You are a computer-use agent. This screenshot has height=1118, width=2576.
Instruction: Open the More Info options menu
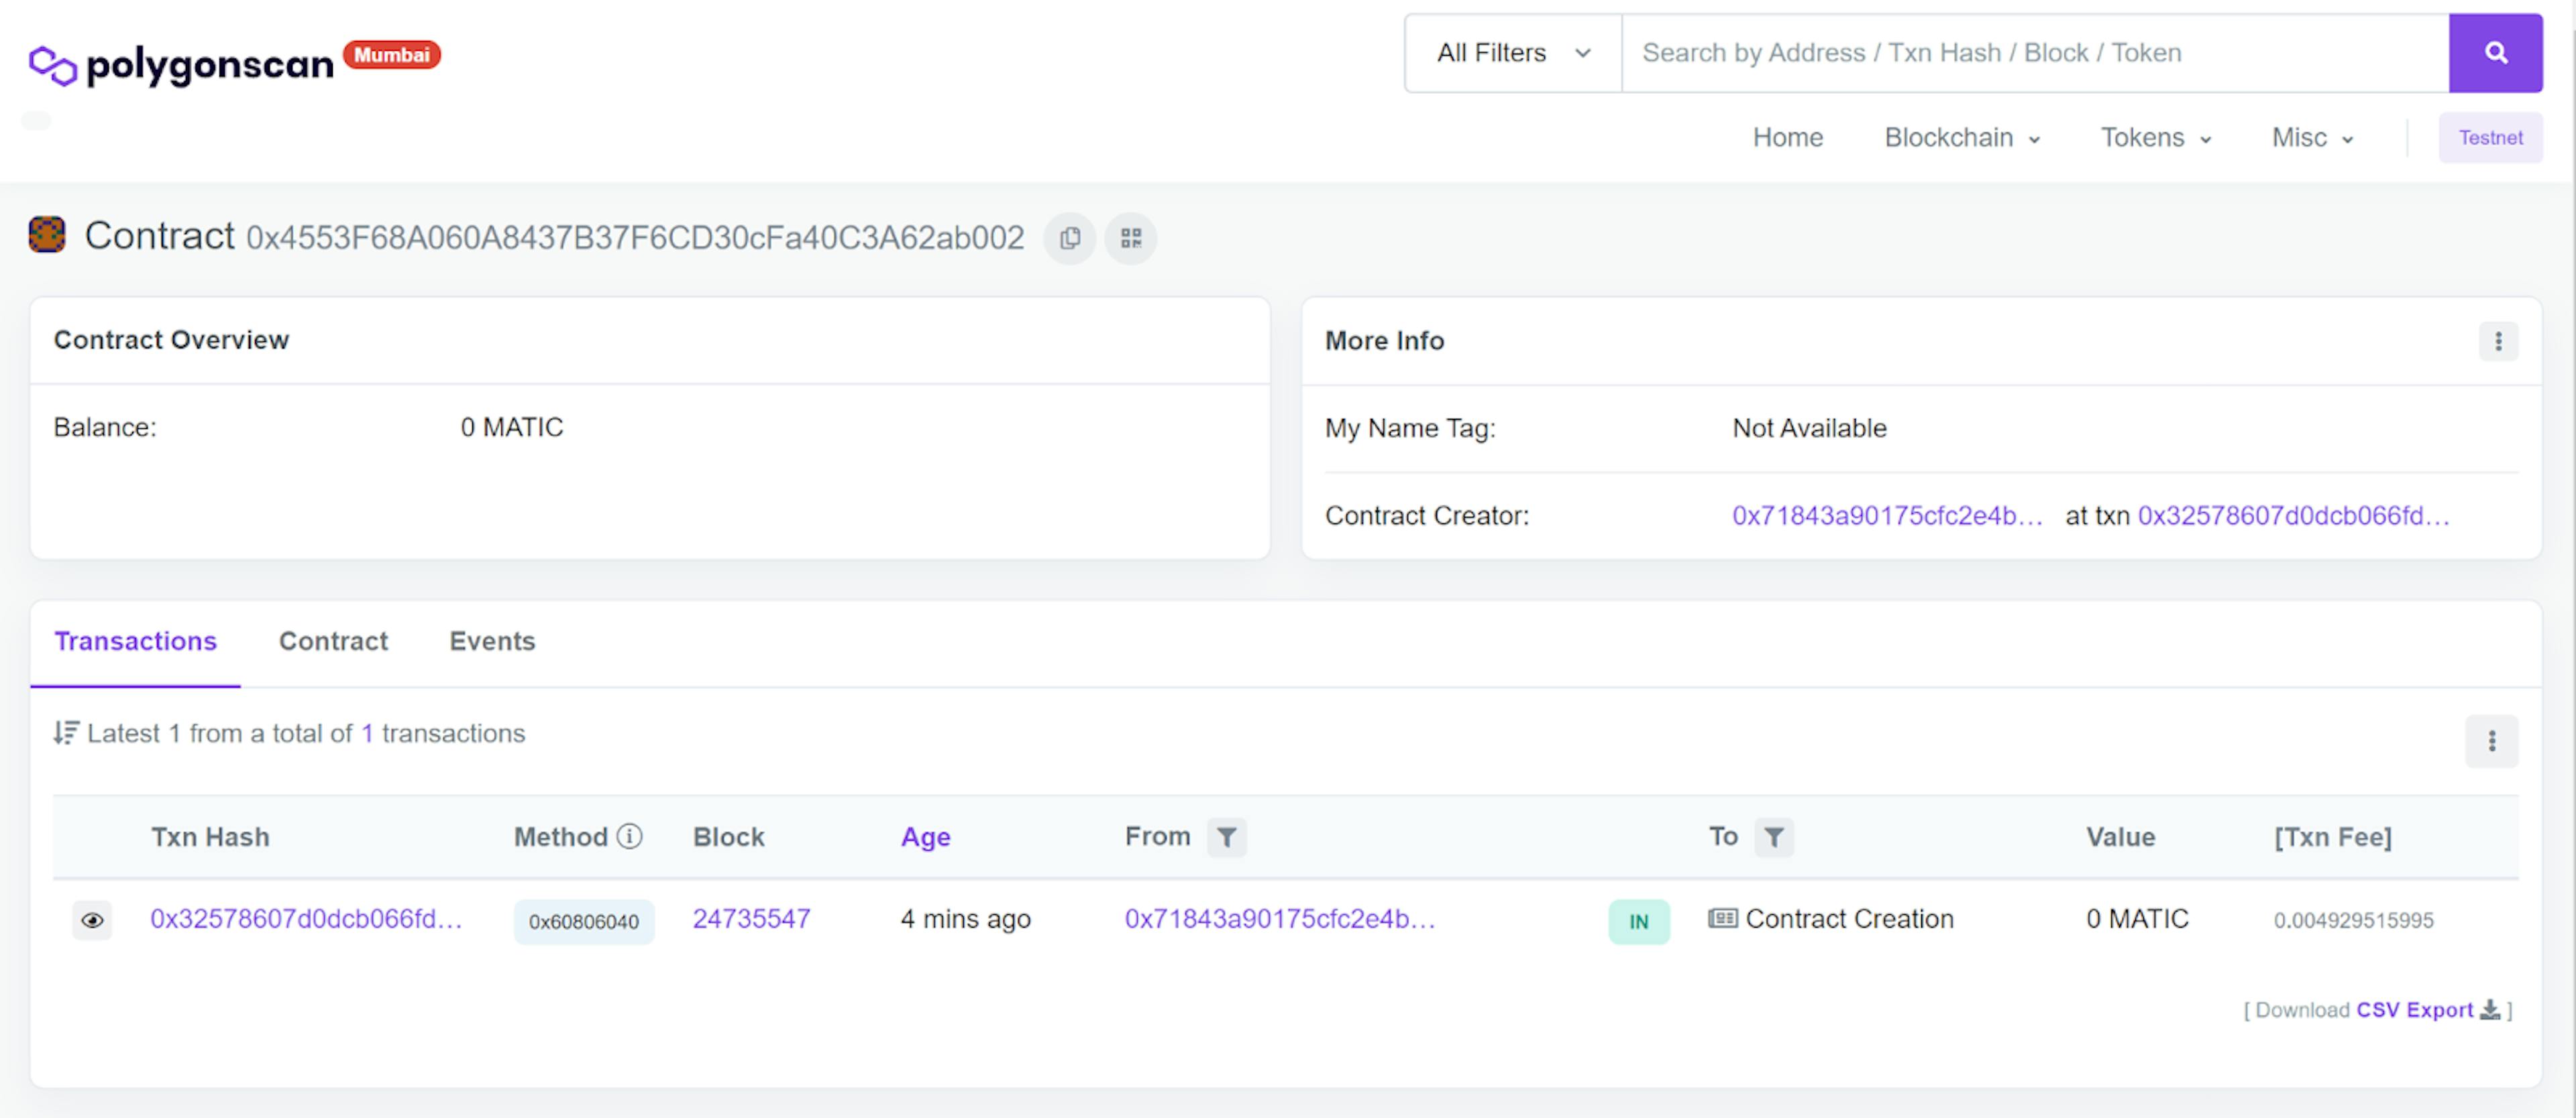click(x=2498, y=342)
